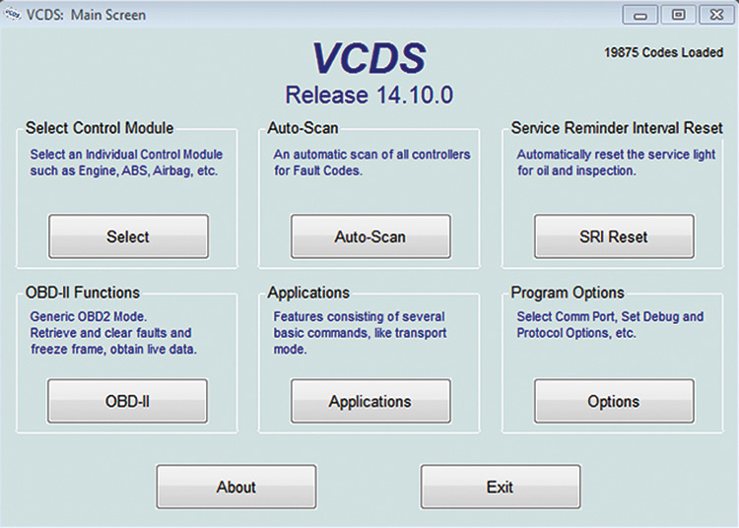The height and width of the screenshot is (528, 739).
Task: Click the 'Program Options' group label
Action: click(x=568, y=293)
